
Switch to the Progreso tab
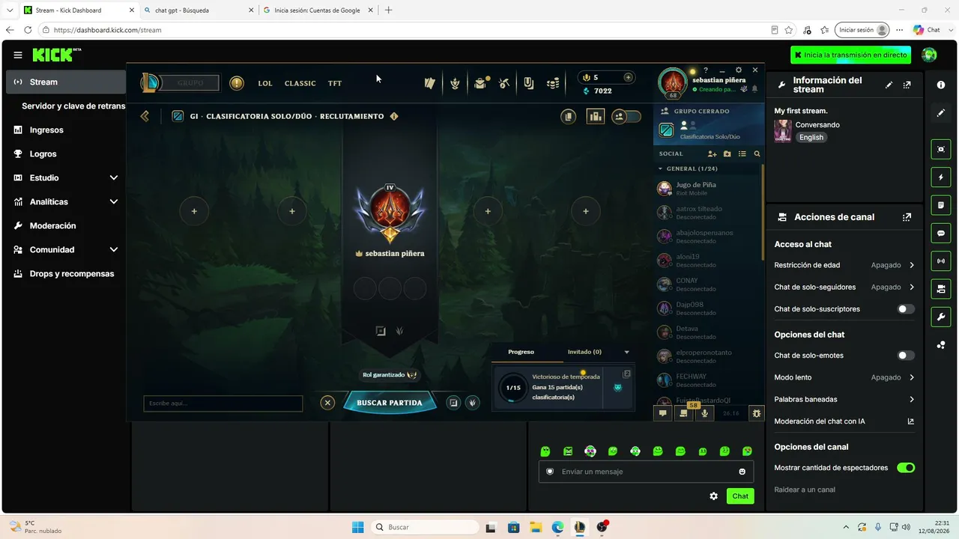(521, 352)
